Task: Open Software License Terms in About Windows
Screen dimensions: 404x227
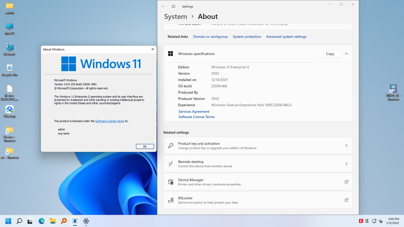Action: [110, 121]
